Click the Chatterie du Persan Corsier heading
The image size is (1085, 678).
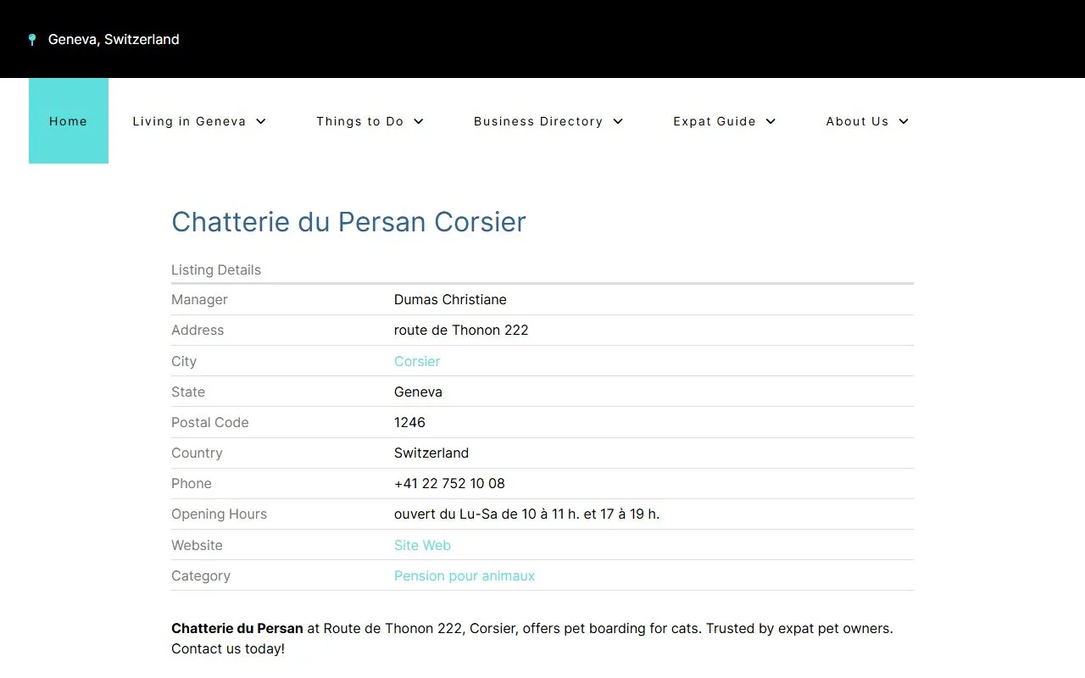click(348, 222)
